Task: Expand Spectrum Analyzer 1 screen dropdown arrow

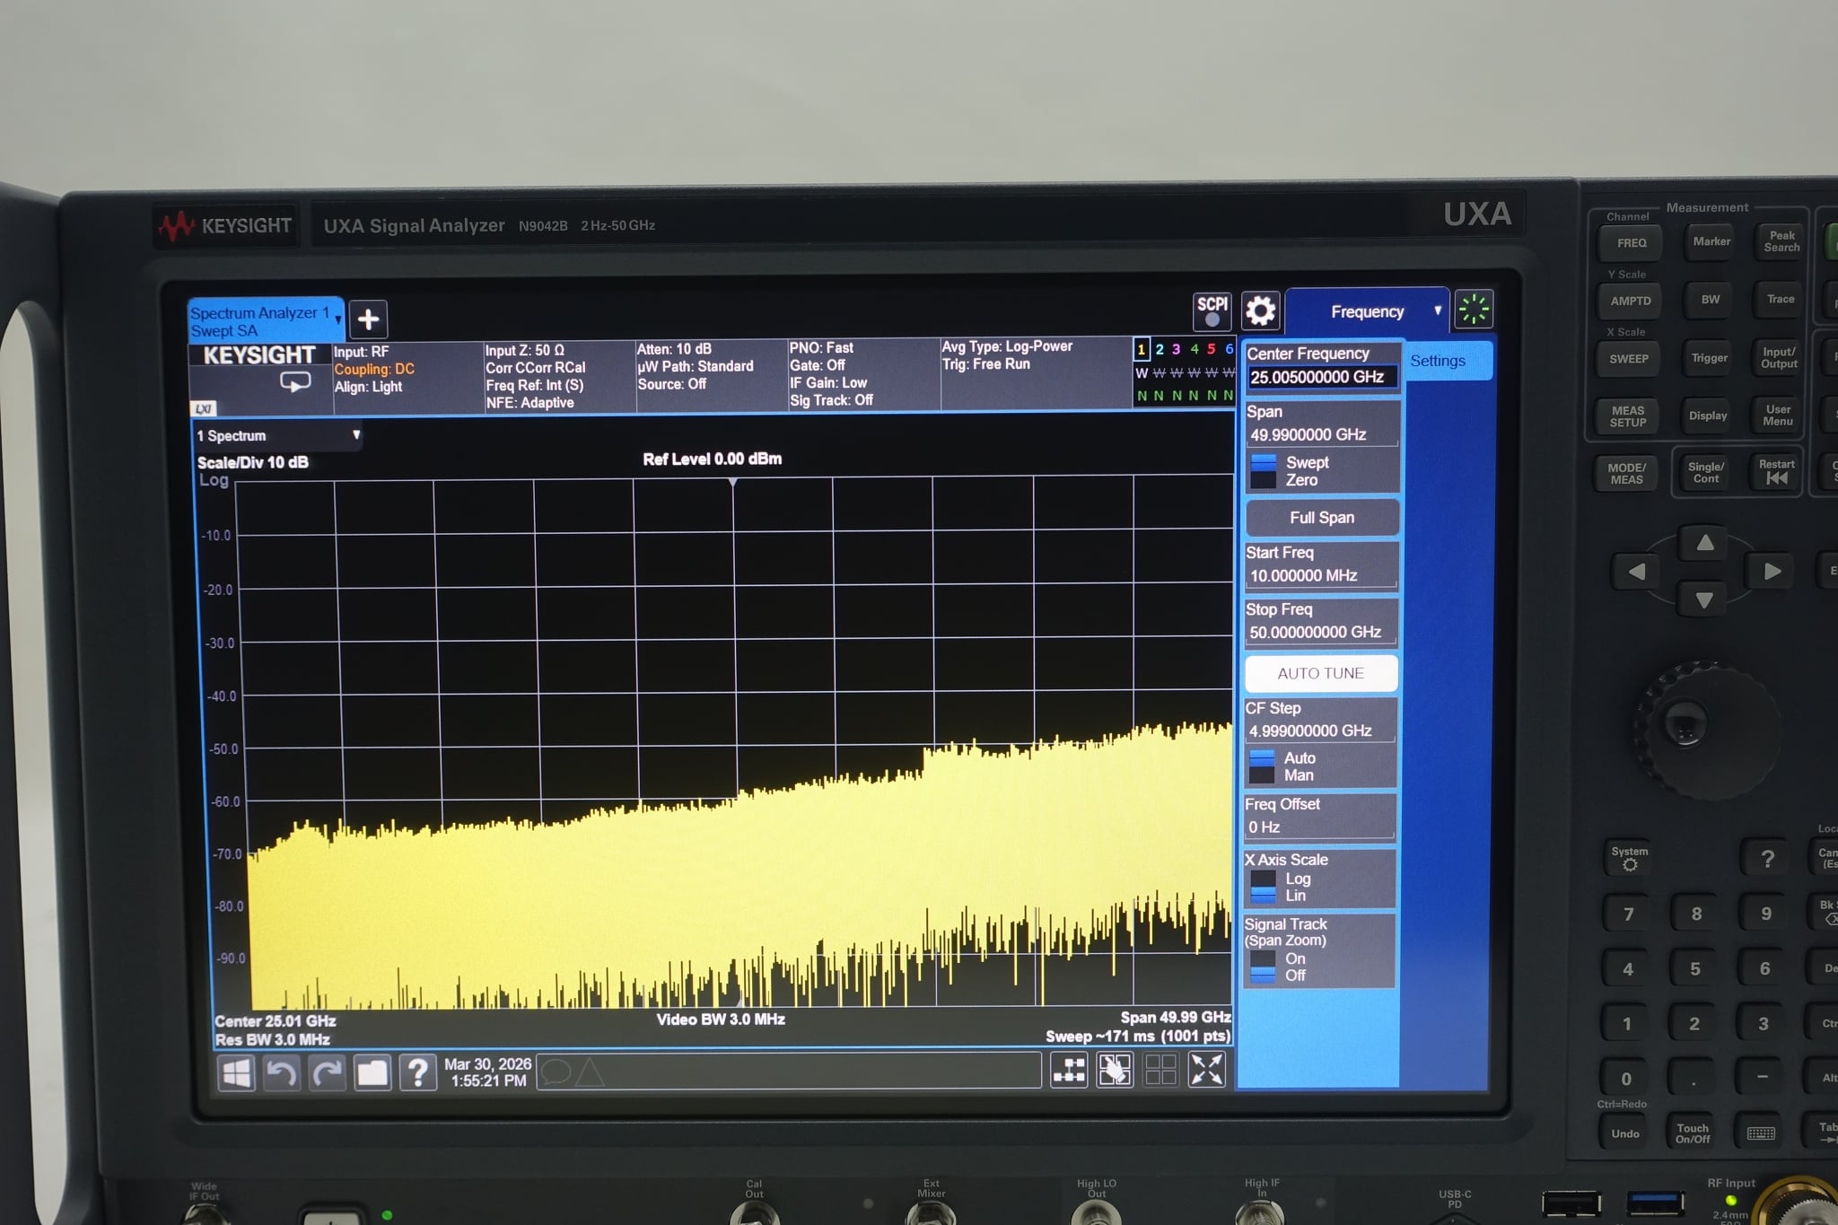Action: click(x=337, y=319)
